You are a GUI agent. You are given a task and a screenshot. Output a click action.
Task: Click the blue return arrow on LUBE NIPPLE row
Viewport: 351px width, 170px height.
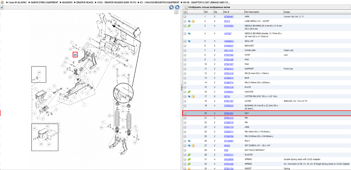point(189,21)
